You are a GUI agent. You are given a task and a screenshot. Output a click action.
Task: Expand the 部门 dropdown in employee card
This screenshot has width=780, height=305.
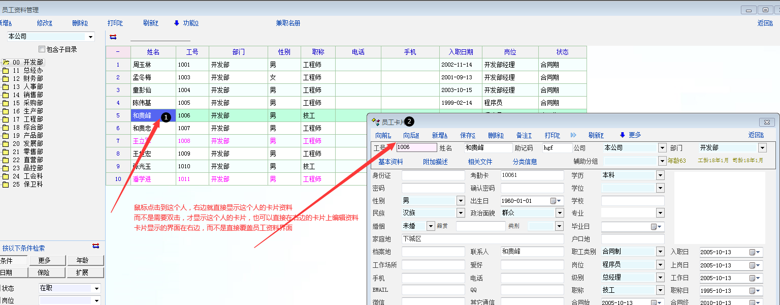coord(762,148)
